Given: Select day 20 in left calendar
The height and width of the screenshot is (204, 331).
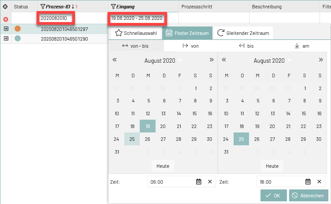Looking at the screenshot, I should pyautogui.click(x=163, y=126).
